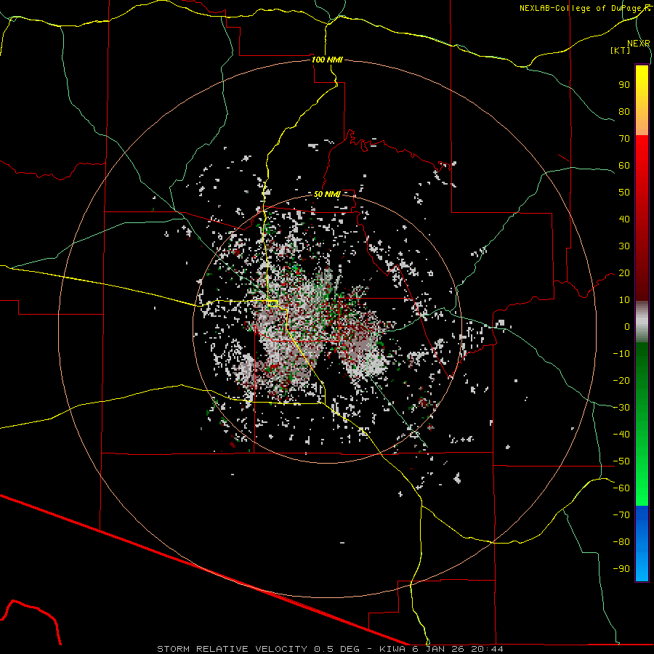The width and height of the screenshot is (654, 654).
Task: Click the [KT] units label above scale
Action: point(621,50)
